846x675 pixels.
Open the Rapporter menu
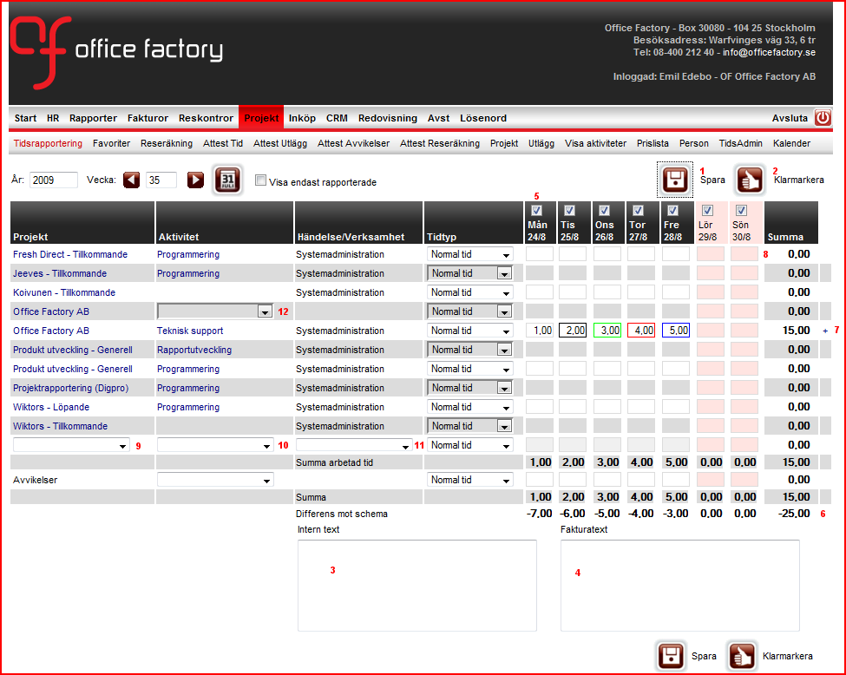pyautogui.click(x=94, y=118)
